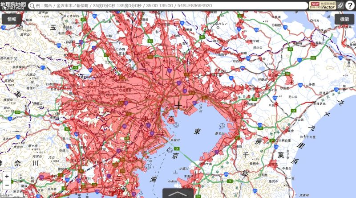Zoom in with the plus button
The image size is (356, 198).
[7, 176]
